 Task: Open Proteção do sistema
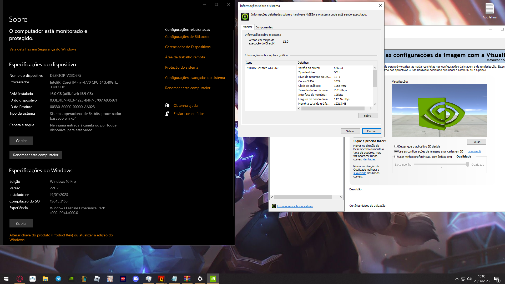(181, 67)
